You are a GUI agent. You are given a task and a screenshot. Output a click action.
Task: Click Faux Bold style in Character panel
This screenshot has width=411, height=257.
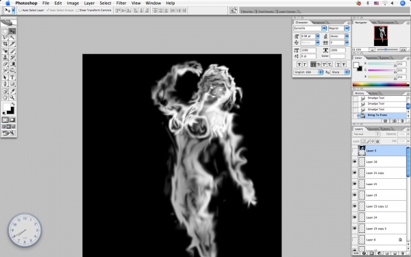(299, 64)
